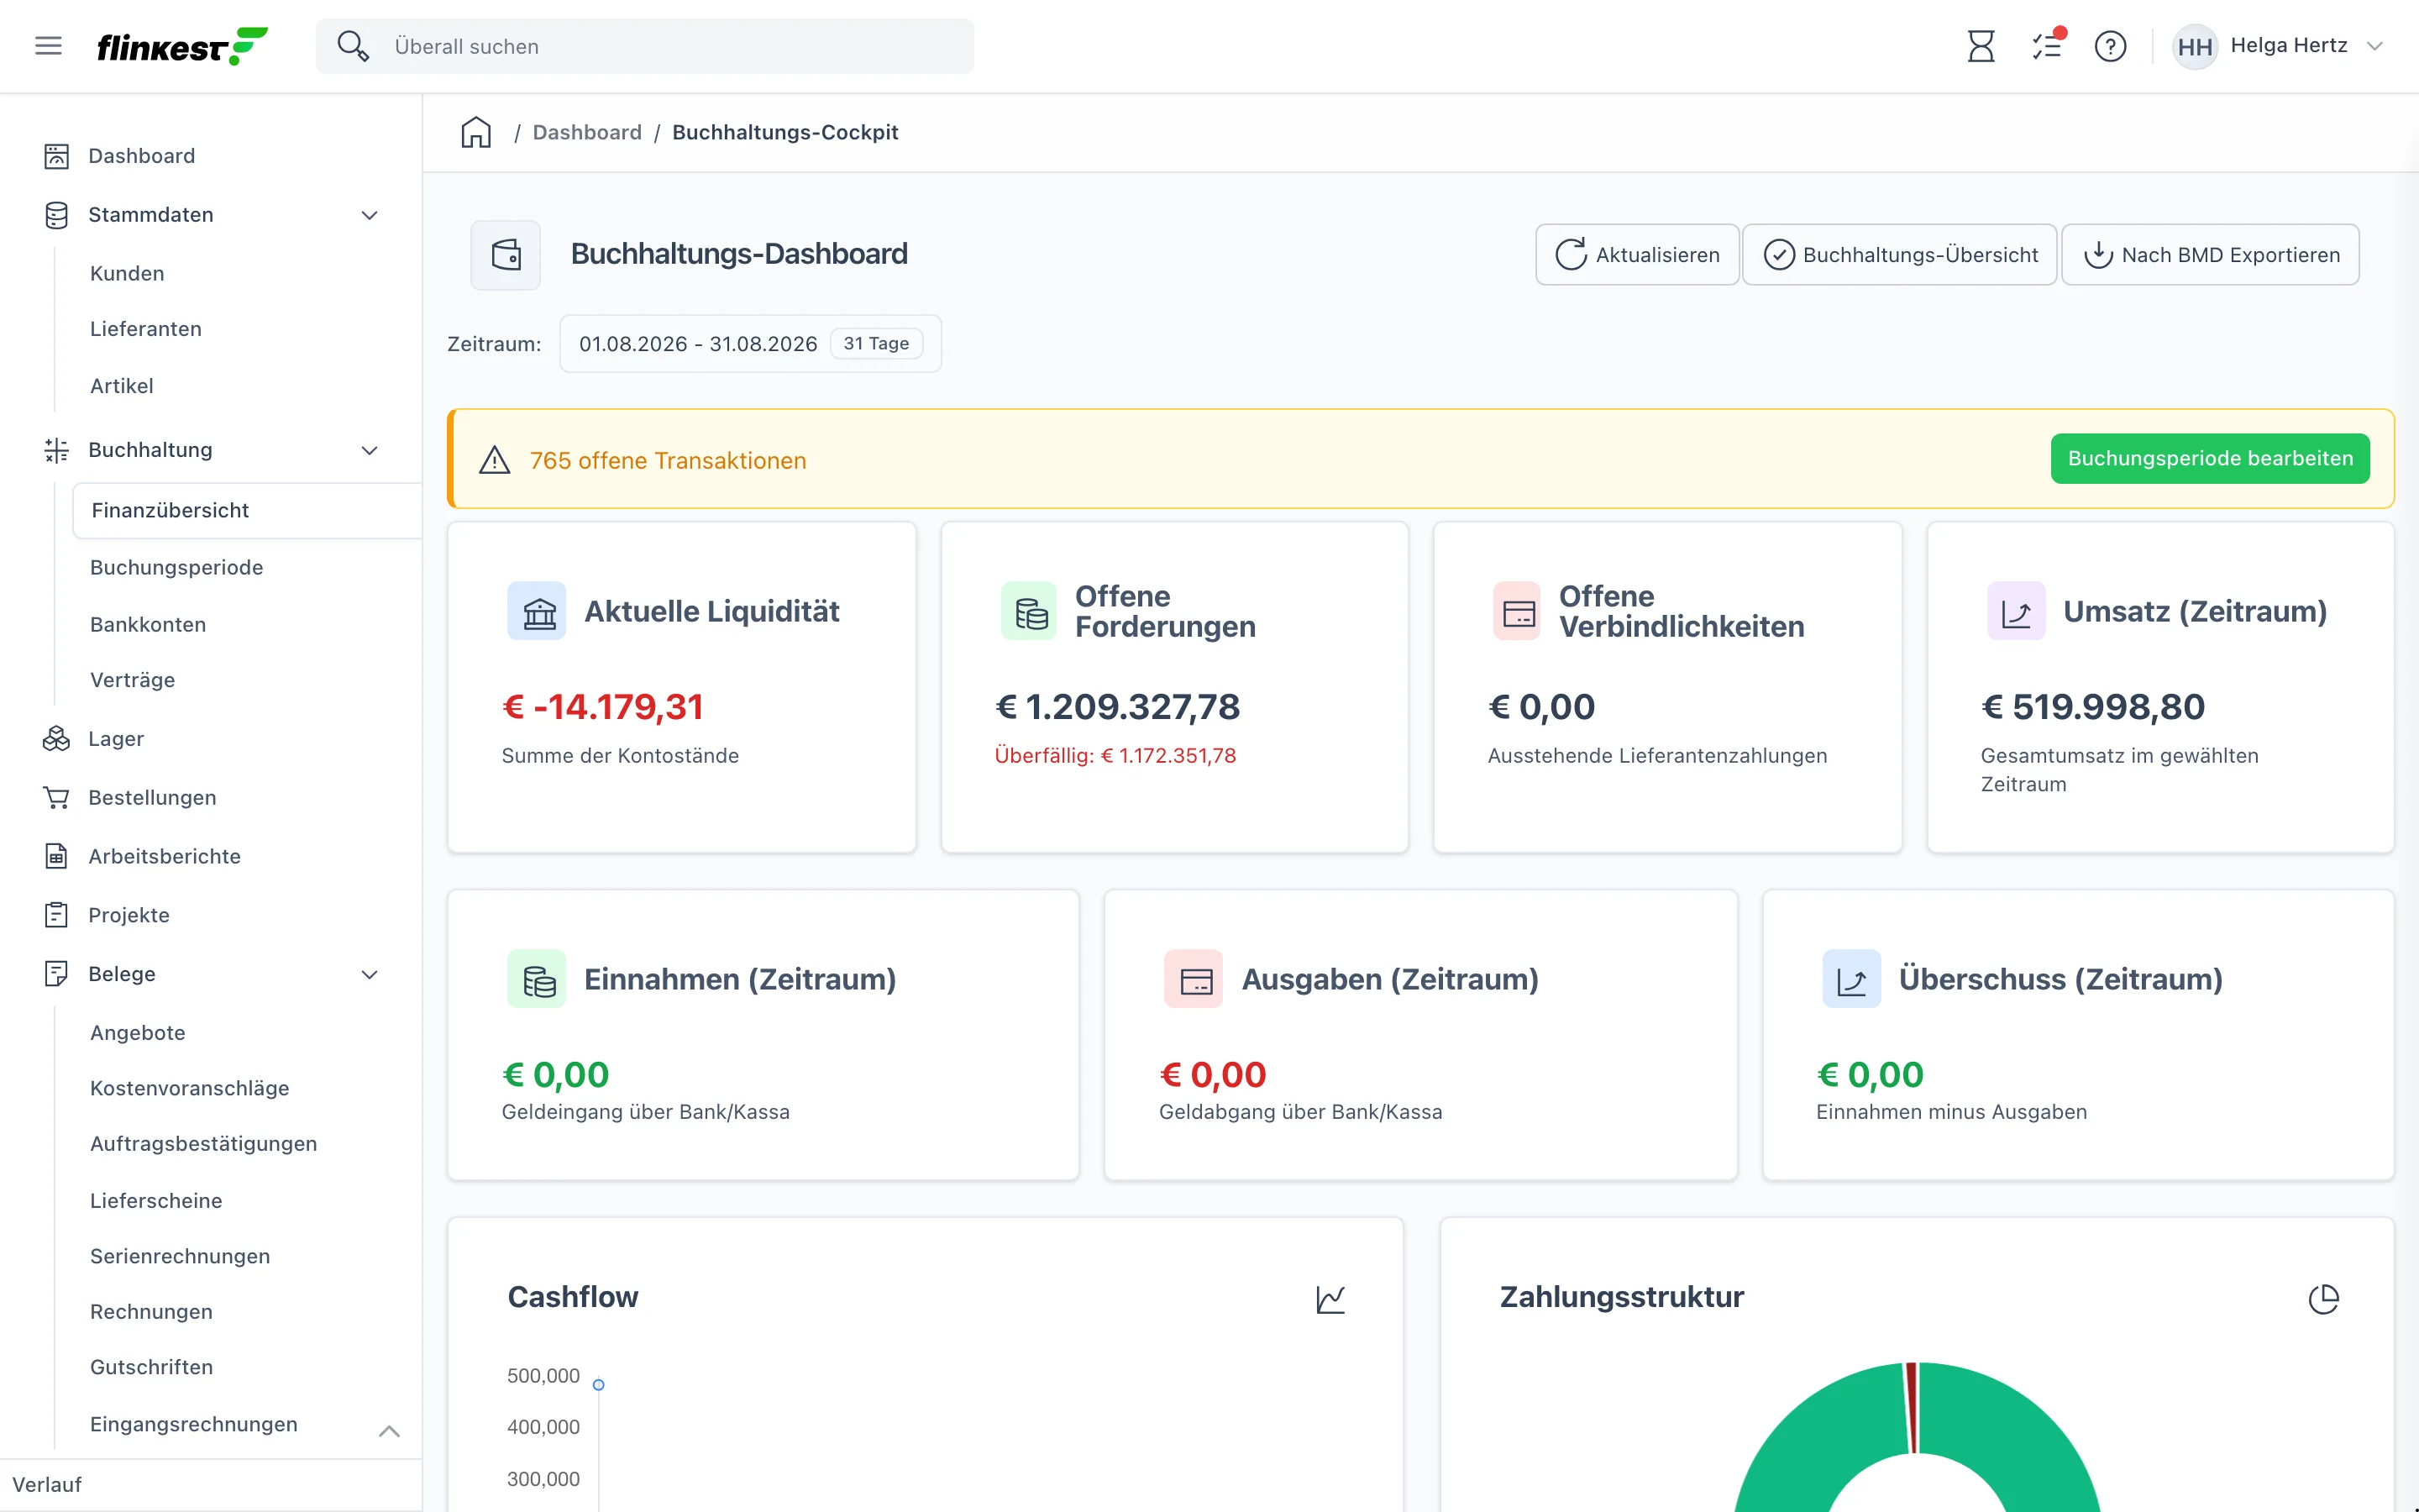Screen dimensions: 2419x1512
Task: Toggle the hamburger menu sidebar
Action: click(48, 46)
